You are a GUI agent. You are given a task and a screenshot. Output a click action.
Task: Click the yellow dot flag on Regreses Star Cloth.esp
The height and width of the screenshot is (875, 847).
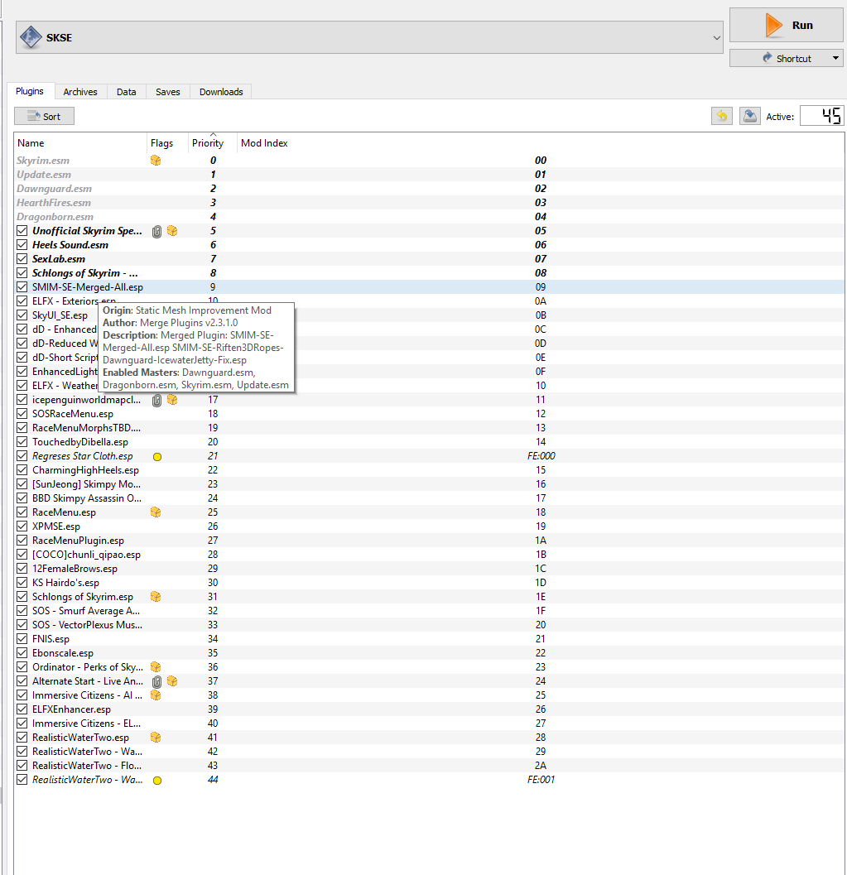157,456
